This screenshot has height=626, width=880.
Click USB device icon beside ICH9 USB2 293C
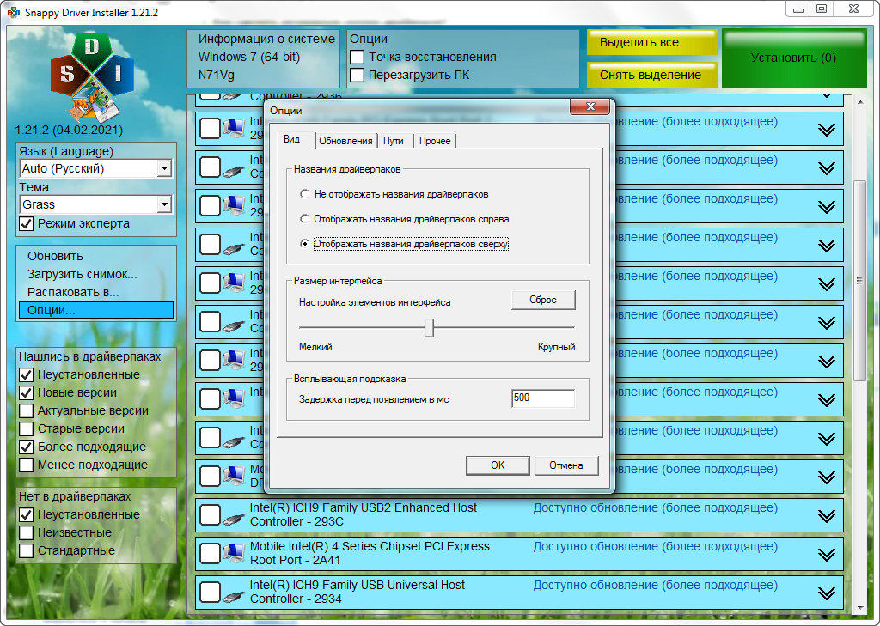[233, 516]
